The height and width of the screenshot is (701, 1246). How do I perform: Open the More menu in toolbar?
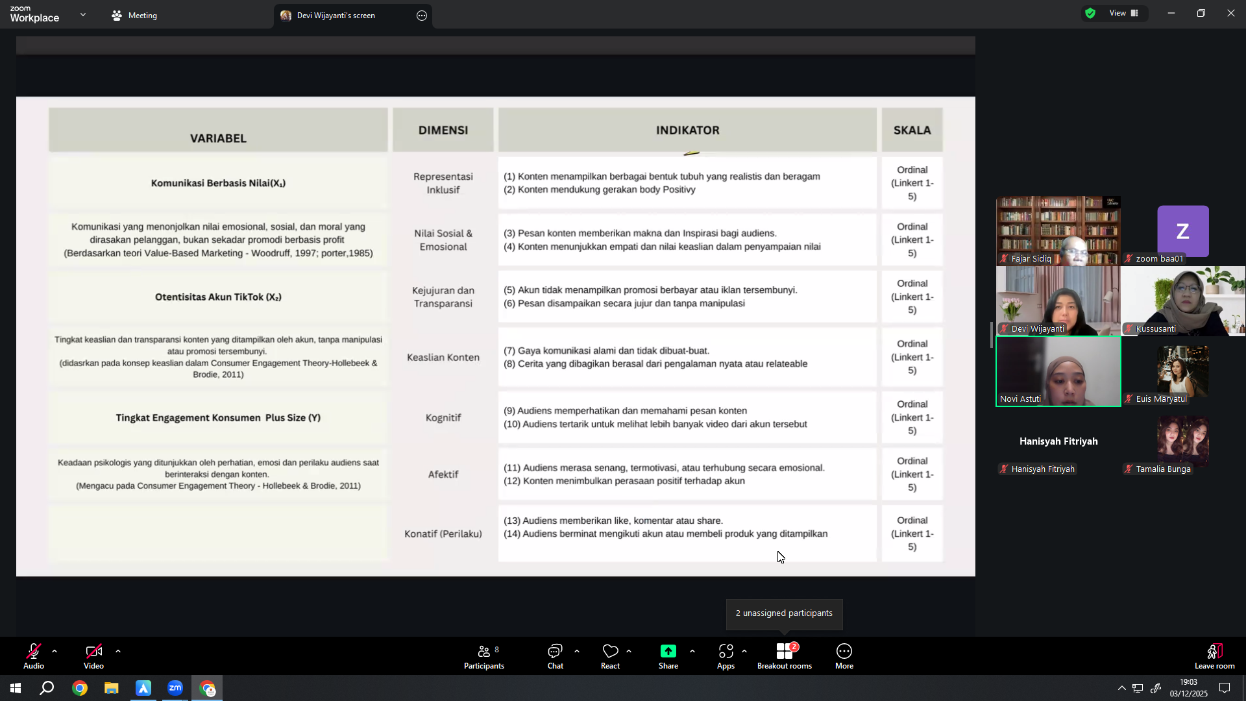[x=844, y=656]
